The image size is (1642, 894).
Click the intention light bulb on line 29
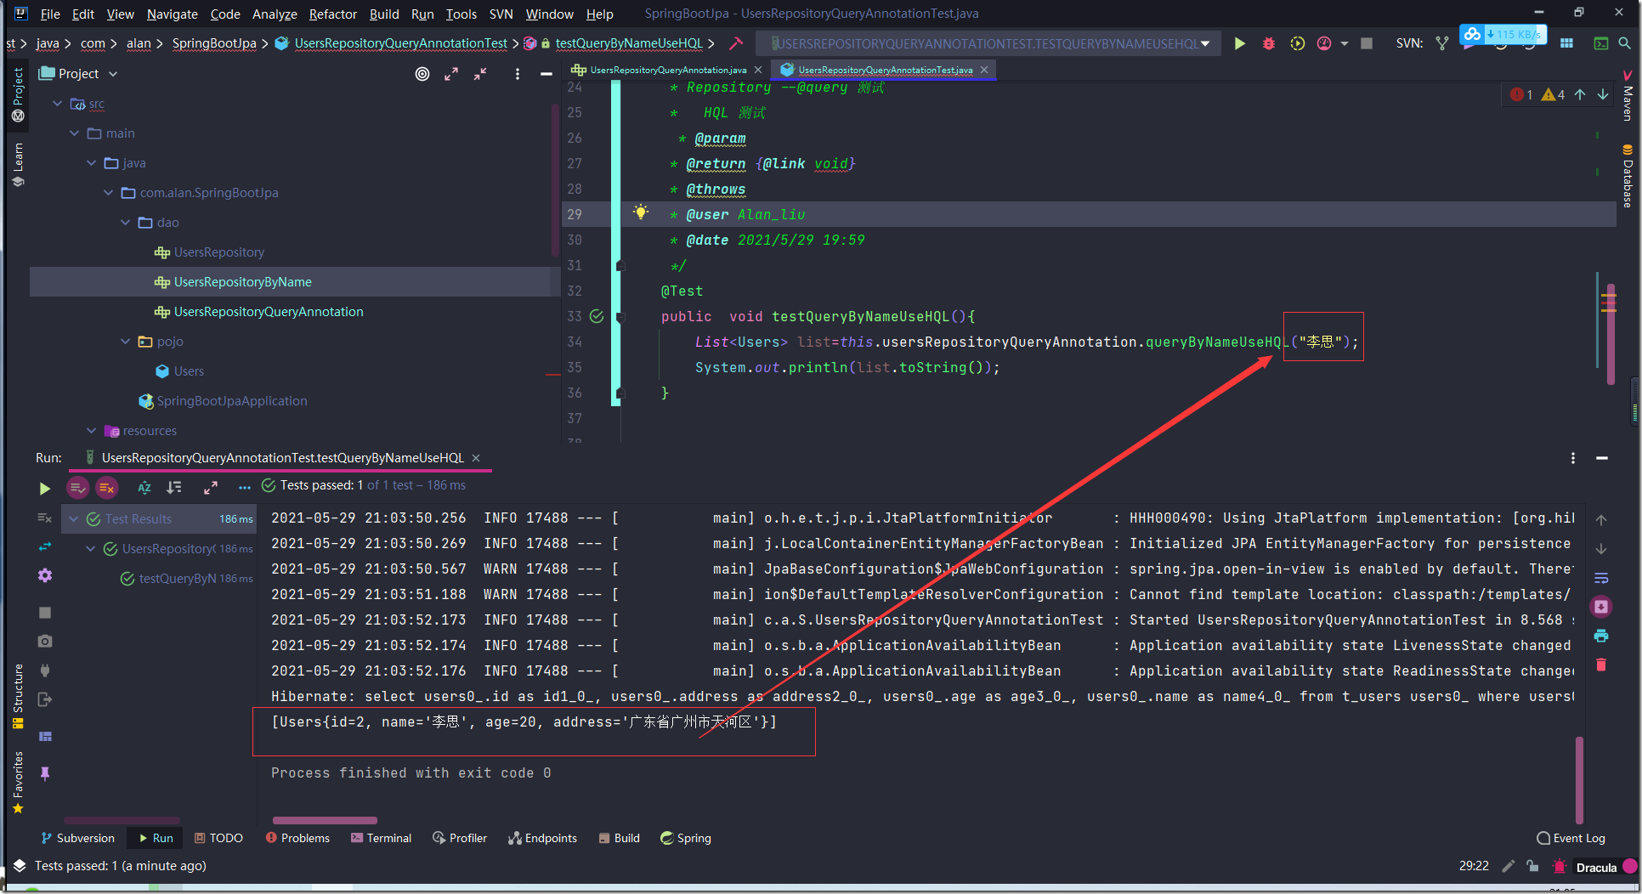click(x=641, y=212)
